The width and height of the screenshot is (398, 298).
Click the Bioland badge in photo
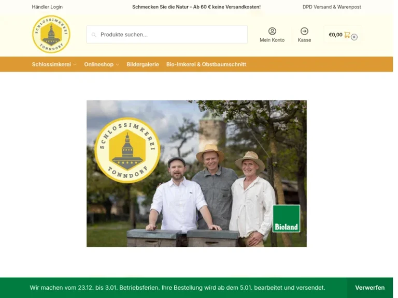pos(286,218)
